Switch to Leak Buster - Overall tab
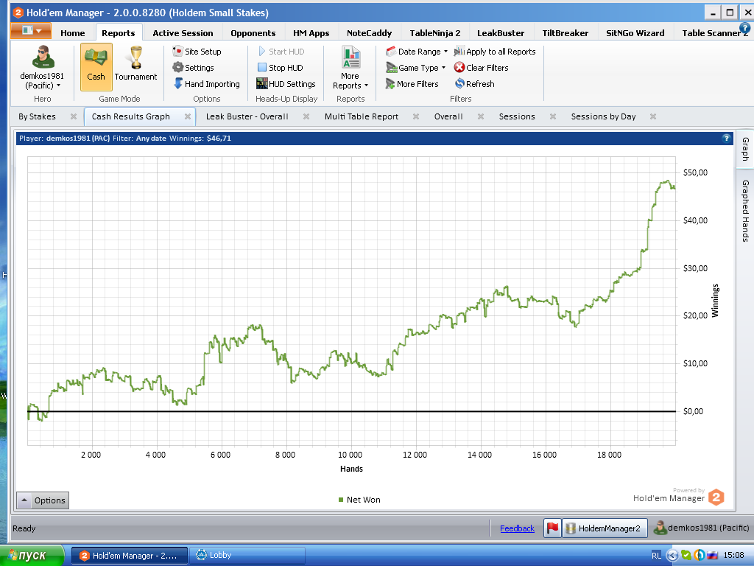 click(x=247, y=116)
